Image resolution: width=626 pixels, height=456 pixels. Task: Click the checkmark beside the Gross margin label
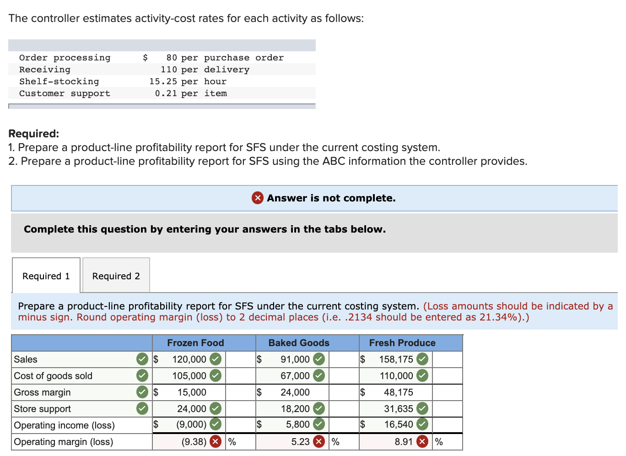142,392
